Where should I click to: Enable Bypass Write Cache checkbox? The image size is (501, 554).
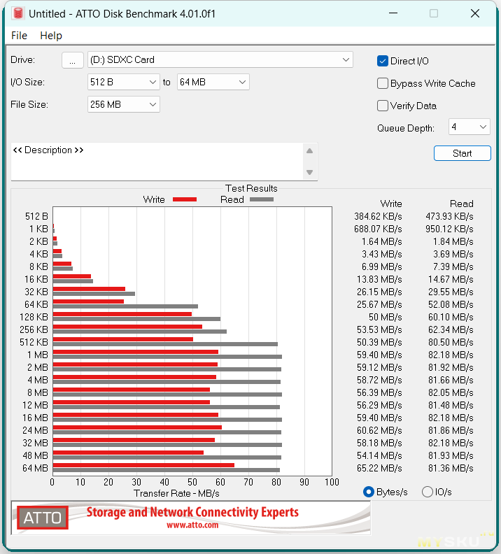(383, 83)
